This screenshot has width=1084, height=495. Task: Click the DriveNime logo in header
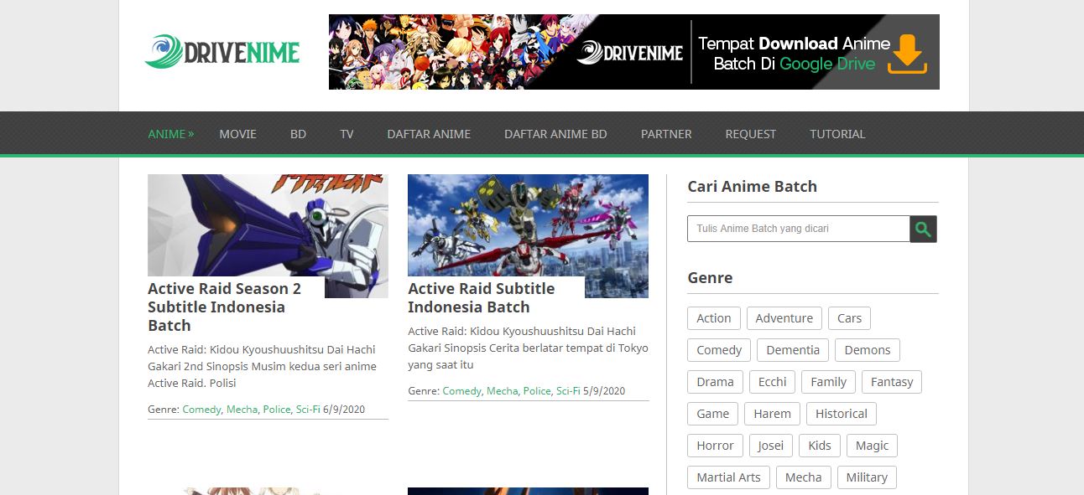(x=222, y=52)
